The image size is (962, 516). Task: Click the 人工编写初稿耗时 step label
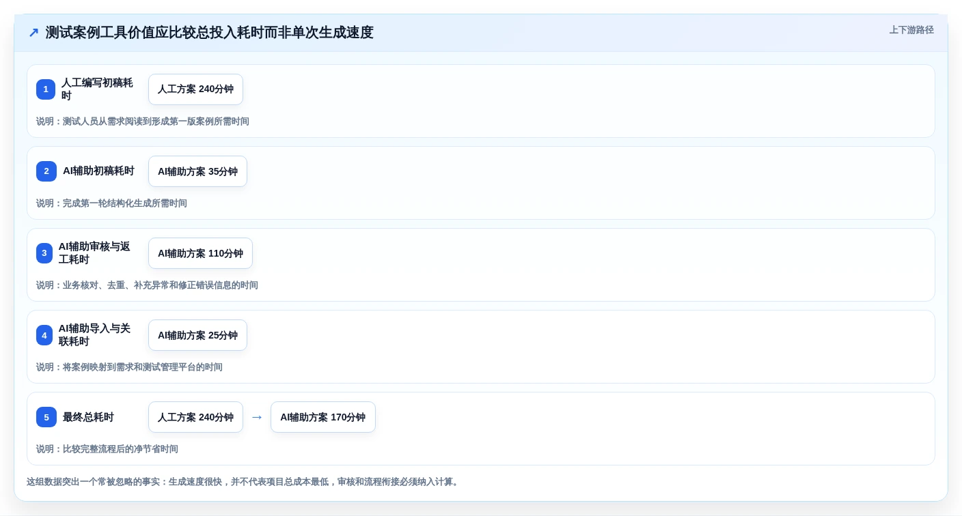97,89
